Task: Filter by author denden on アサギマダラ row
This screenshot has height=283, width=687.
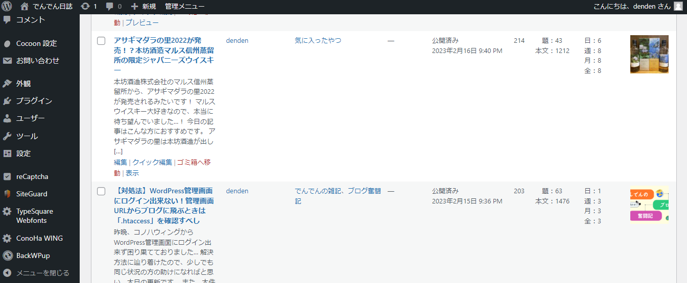Action: point(237,40)
